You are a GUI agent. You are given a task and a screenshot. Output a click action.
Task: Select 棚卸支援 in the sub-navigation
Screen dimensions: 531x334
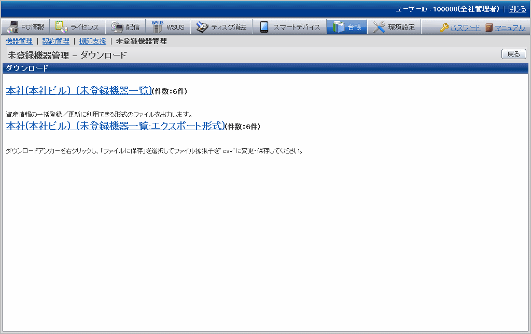point(92,41)
